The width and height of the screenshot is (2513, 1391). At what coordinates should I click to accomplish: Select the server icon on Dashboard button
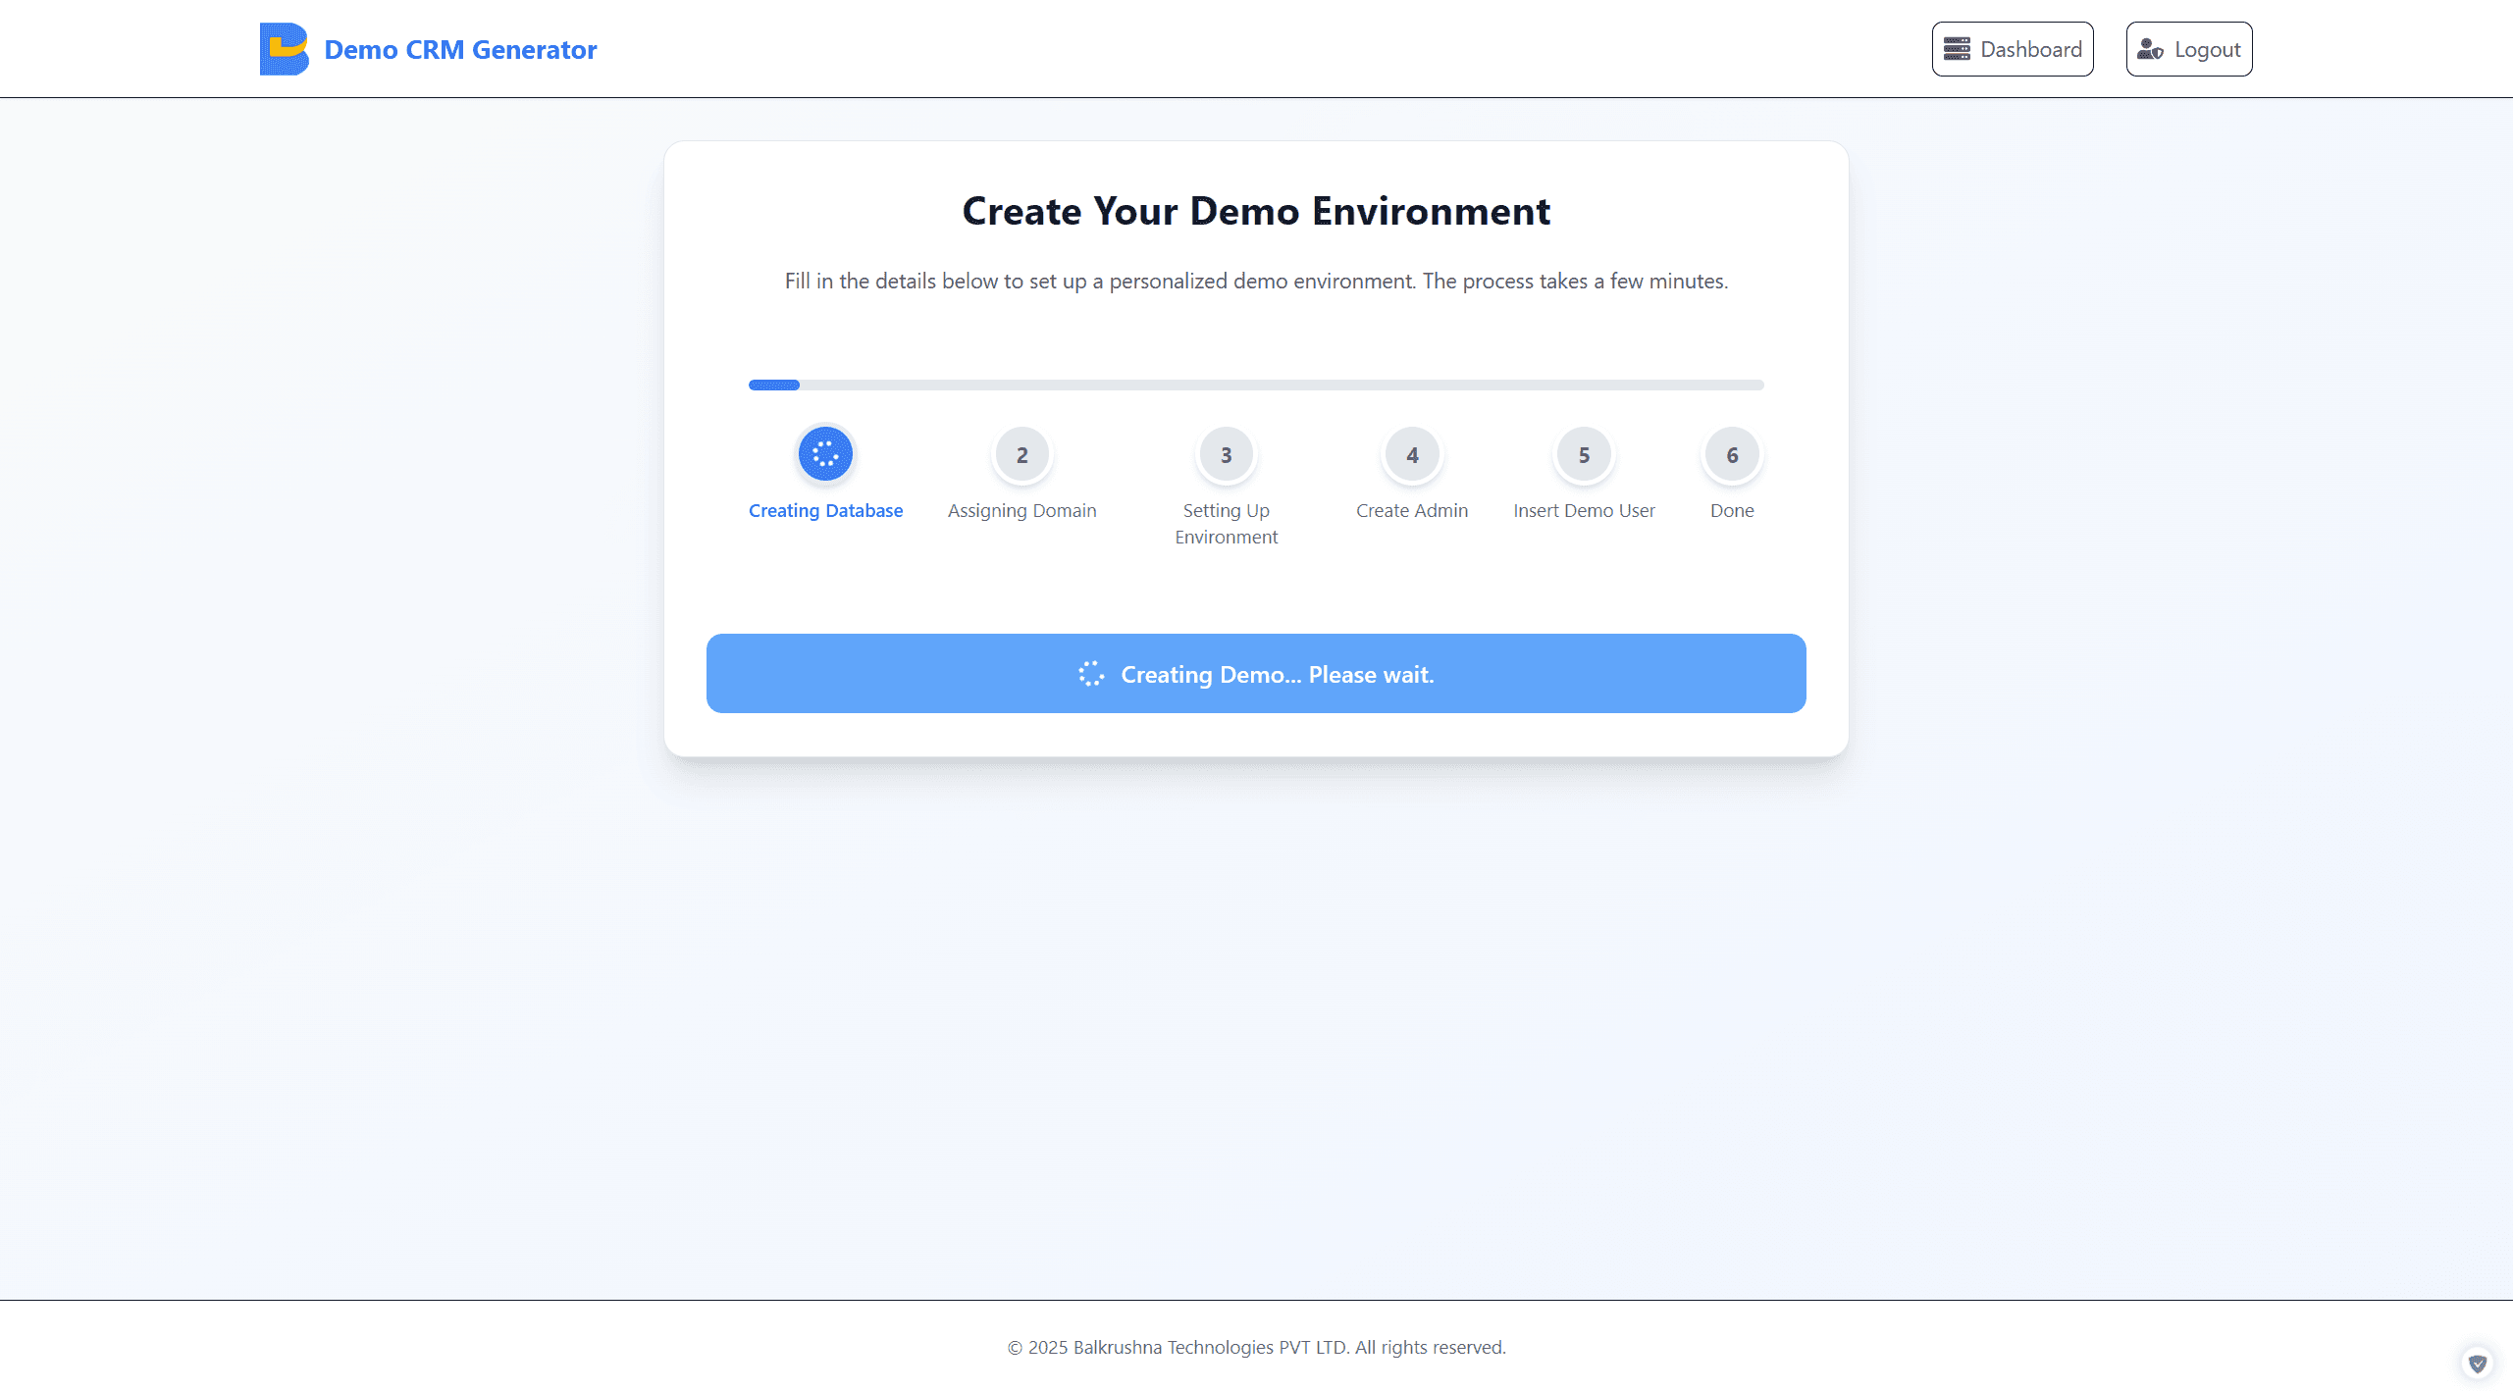[x=1959, y=48]
